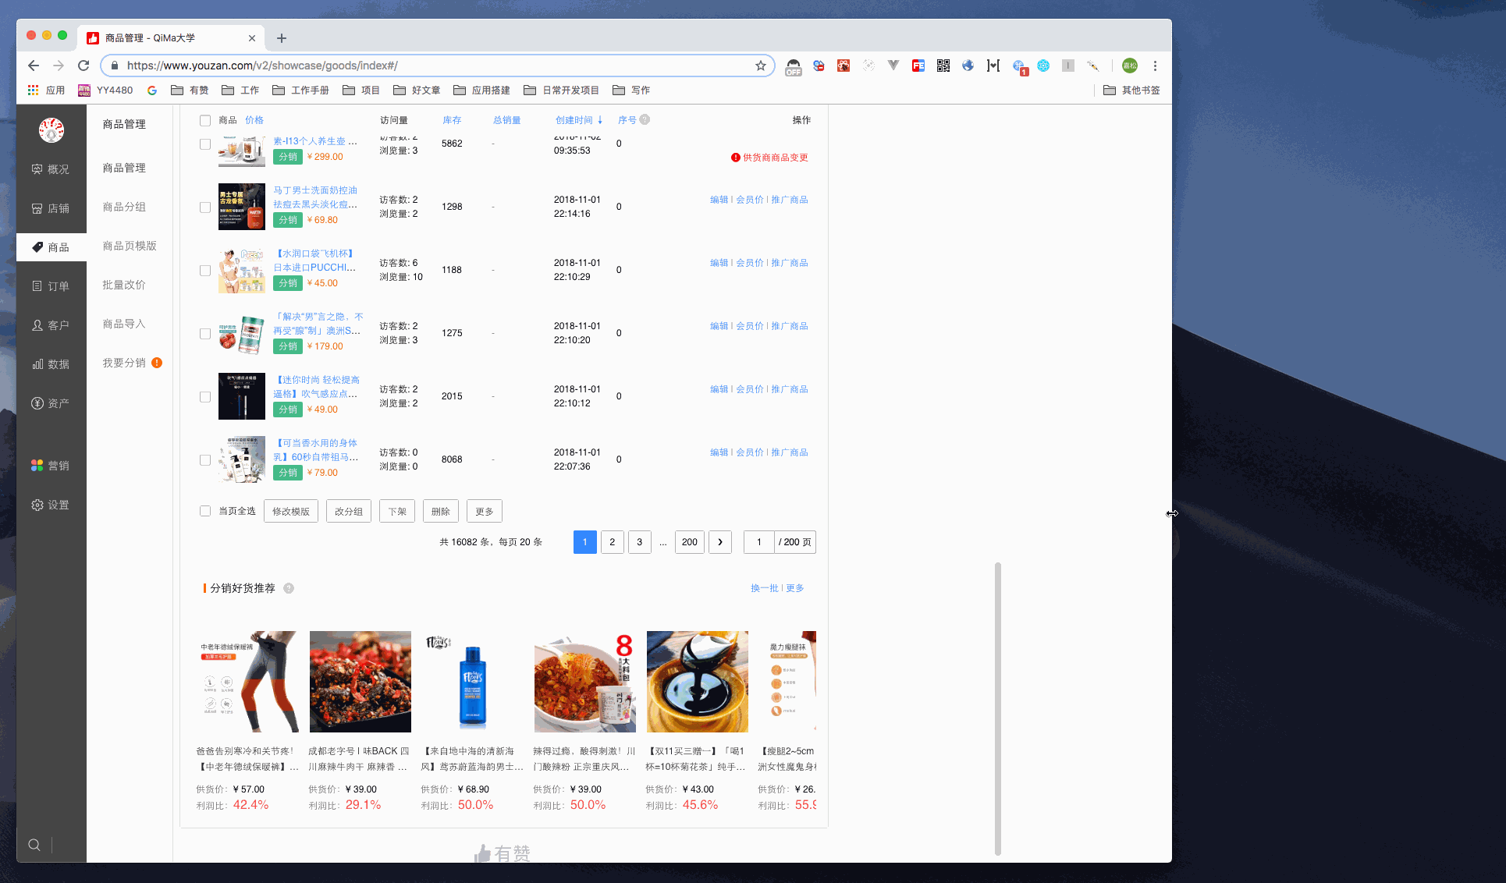Open 商品分组 in the secondary menu
Screen dimensions: 1506x883
tap(123, 207)
